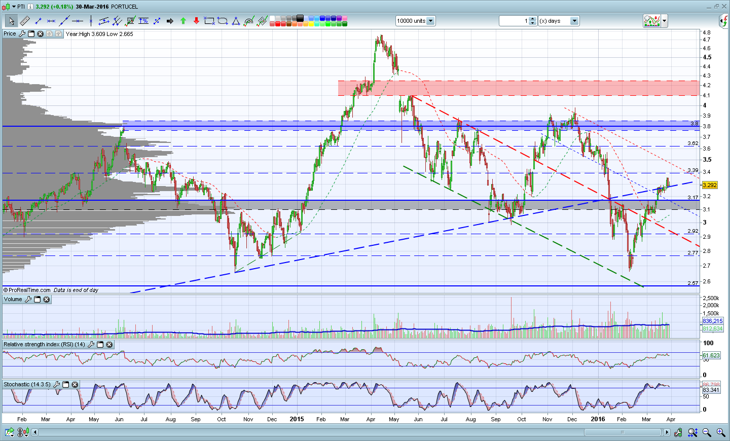Viewport: 730px width, 441px height.
Task: Open the add indicator dropdown arrow
Action: pos(664,21)
